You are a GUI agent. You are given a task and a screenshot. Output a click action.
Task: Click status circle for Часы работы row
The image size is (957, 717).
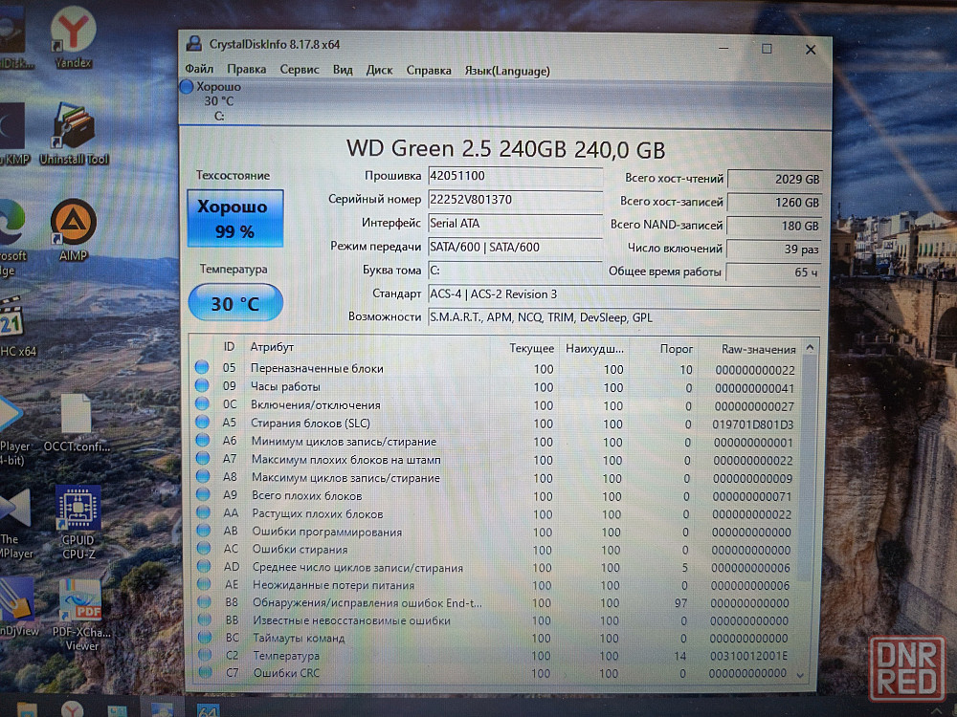[x=202, y=385]
